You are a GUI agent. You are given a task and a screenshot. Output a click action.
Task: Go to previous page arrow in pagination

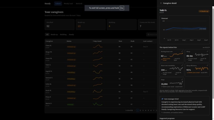point(135,110)
